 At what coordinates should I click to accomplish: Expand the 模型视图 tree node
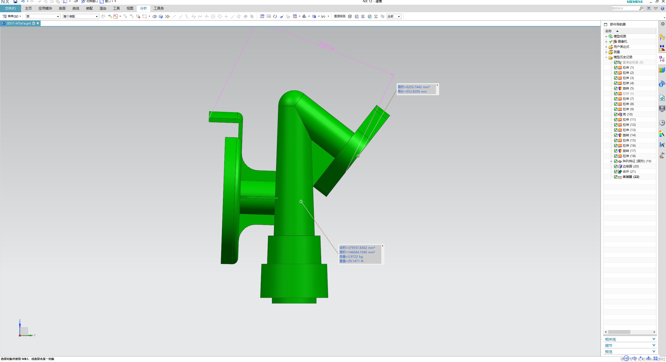pos(606,36)
